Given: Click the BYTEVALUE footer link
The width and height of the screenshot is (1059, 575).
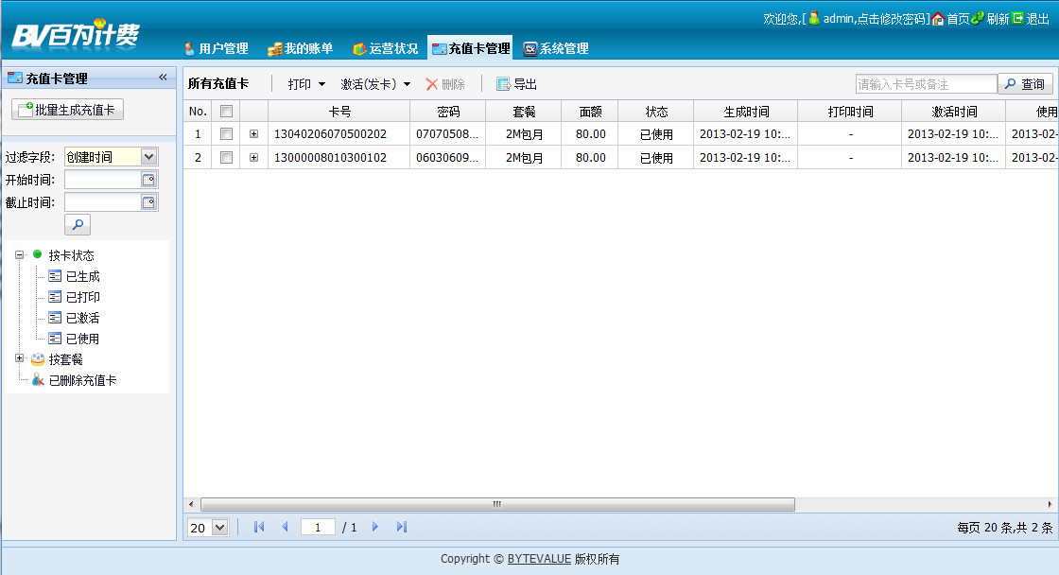Looking at the screenshot, I should tap(539, 559).
